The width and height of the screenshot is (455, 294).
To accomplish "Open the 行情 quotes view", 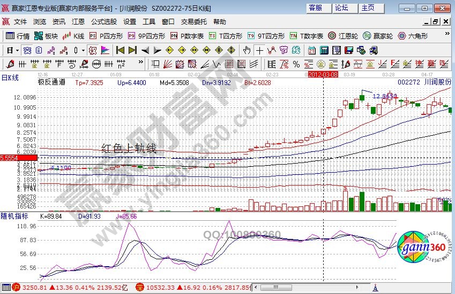I will [x=18, y=36].
